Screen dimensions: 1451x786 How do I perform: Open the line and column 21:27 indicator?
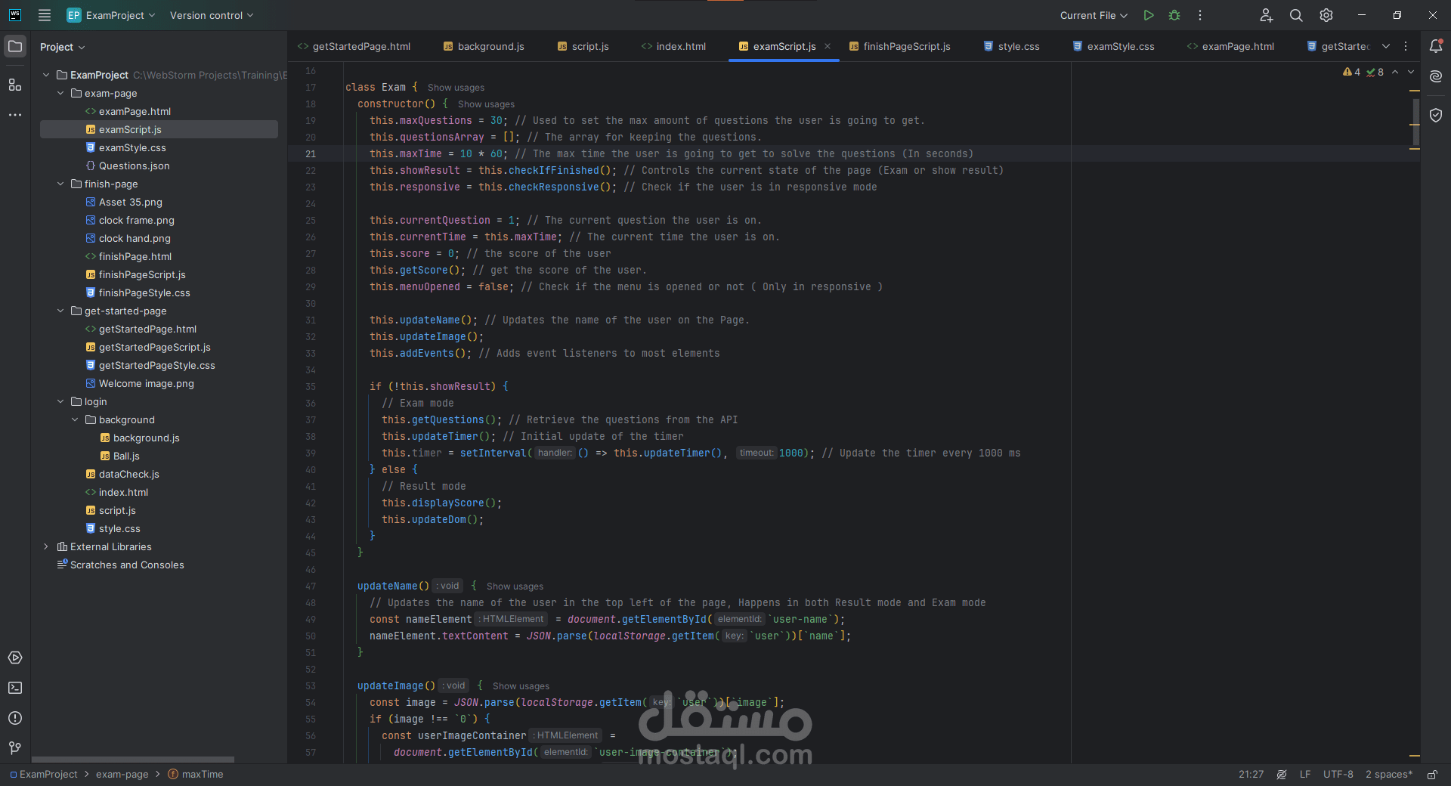coord(1251,775)
